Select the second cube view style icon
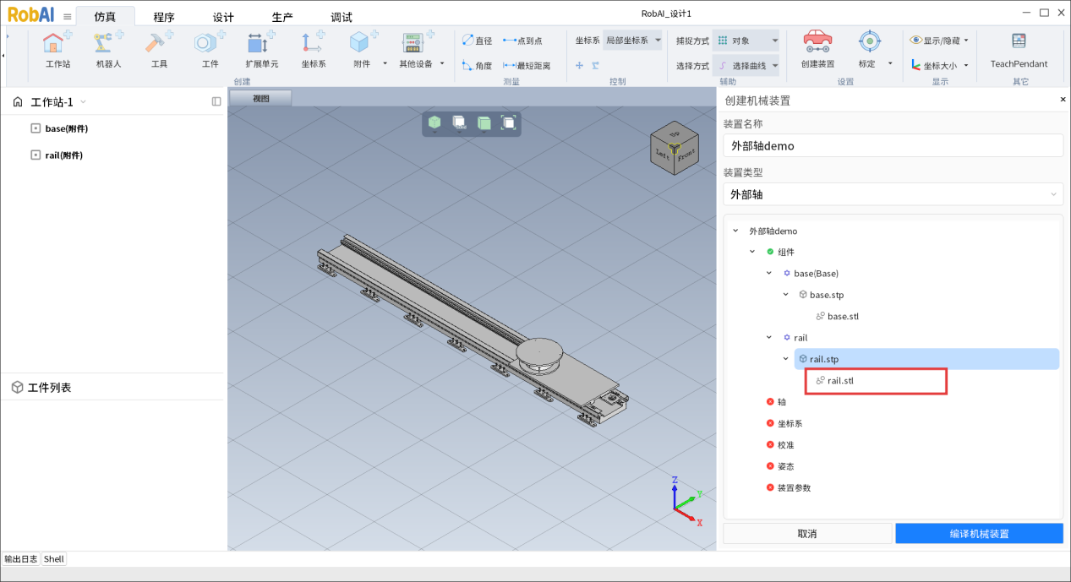Screen dimensions: 1071x582 coord(459,123)
